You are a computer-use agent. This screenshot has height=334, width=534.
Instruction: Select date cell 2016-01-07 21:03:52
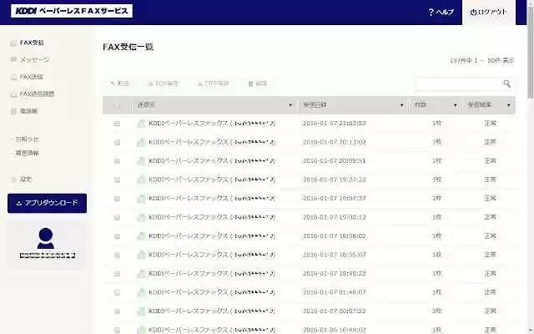(x=335, y=124)
